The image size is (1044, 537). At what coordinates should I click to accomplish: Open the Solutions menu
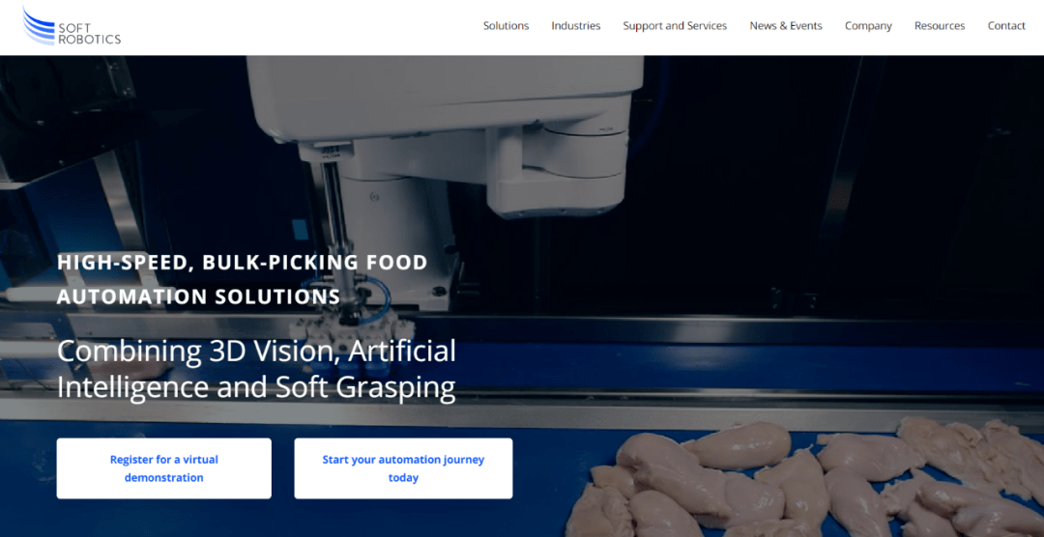click(x=506, y=26)
